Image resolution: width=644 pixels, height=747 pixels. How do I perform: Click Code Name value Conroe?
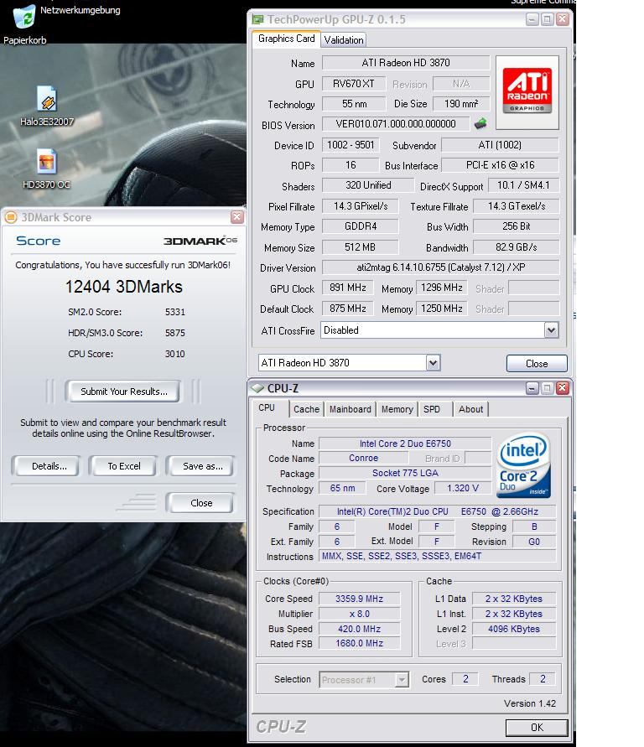point(363,459)
